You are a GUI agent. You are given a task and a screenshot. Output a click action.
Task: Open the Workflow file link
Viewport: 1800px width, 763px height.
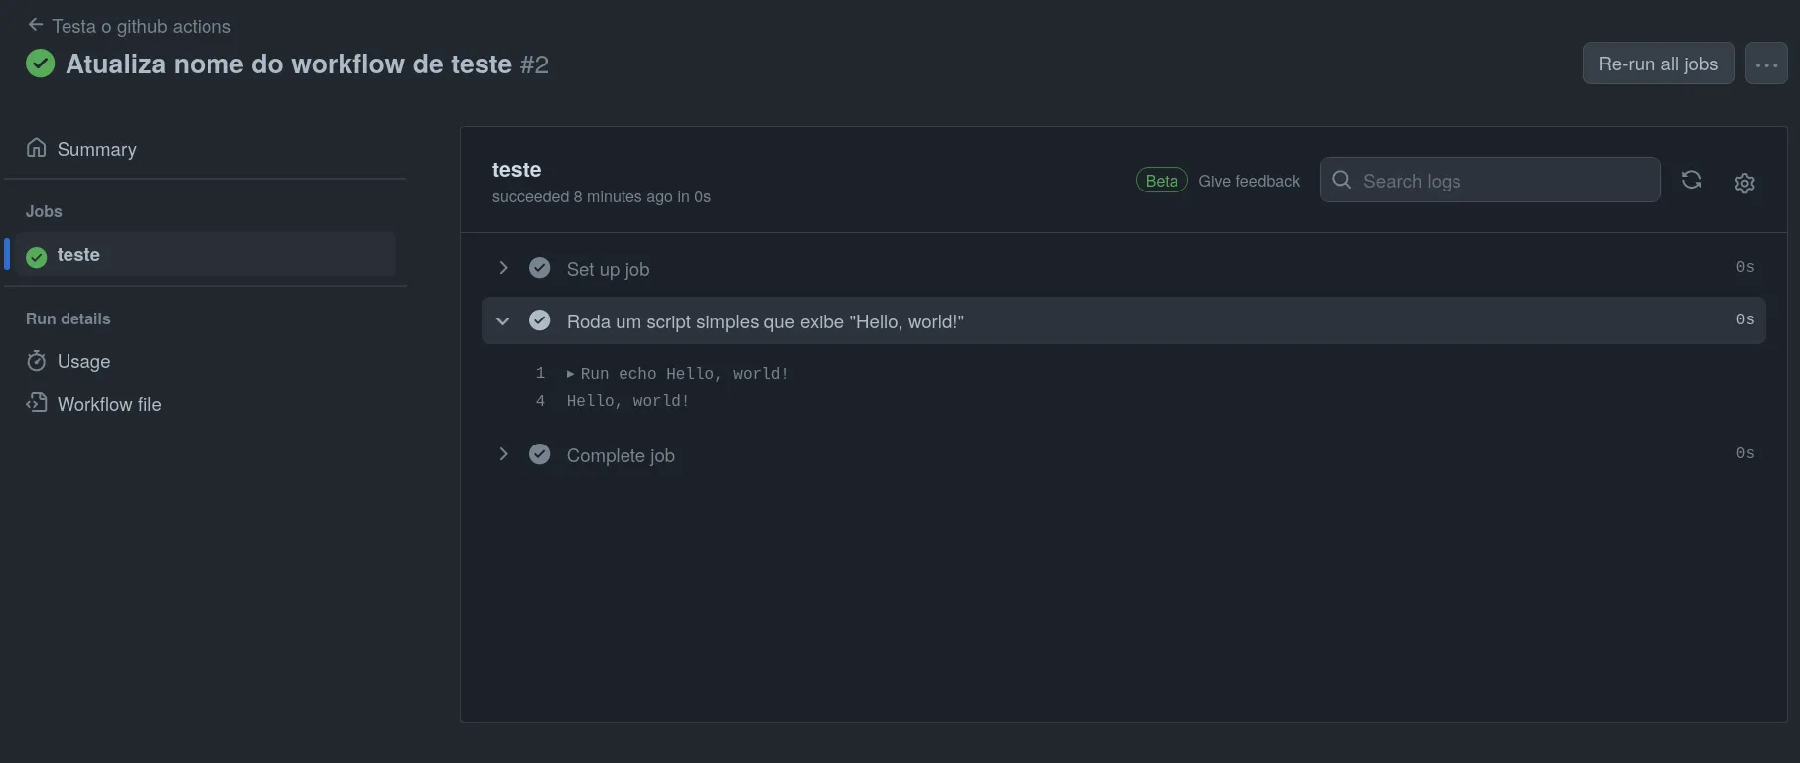109,404
